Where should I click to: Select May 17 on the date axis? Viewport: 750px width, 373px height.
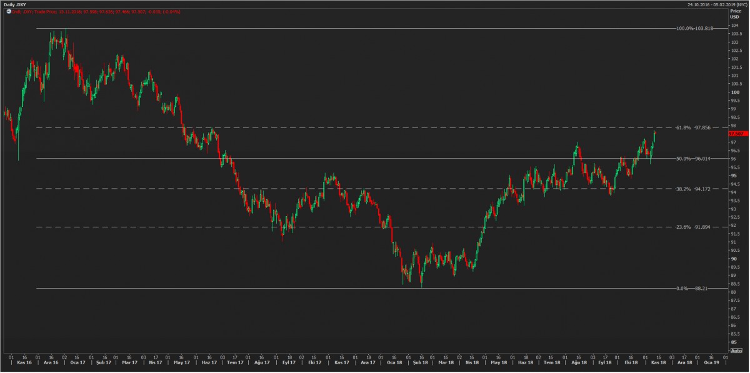182,362
